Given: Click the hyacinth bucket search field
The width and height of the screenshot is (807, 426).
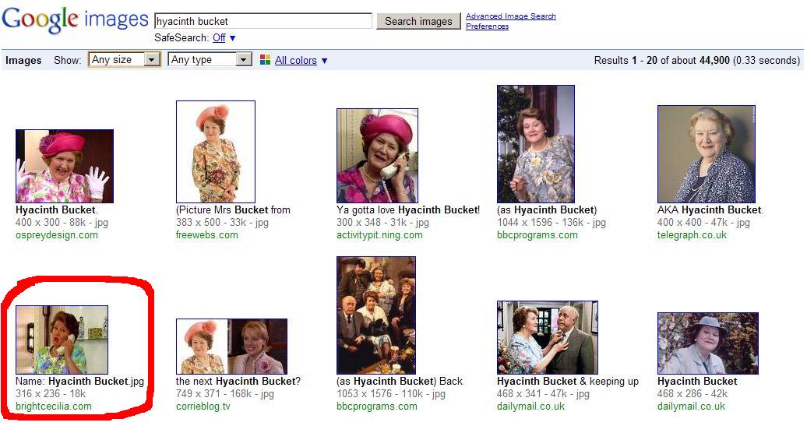Looking at the screenshot, I should coord(263,21).
